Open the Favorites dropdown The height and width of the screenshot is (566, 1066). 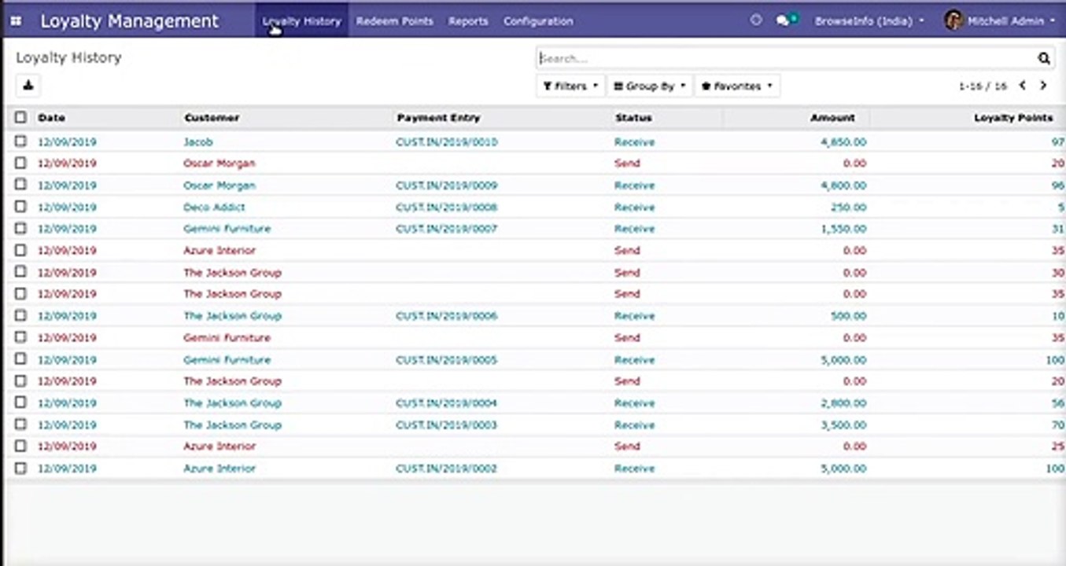(x=736, y=86)
